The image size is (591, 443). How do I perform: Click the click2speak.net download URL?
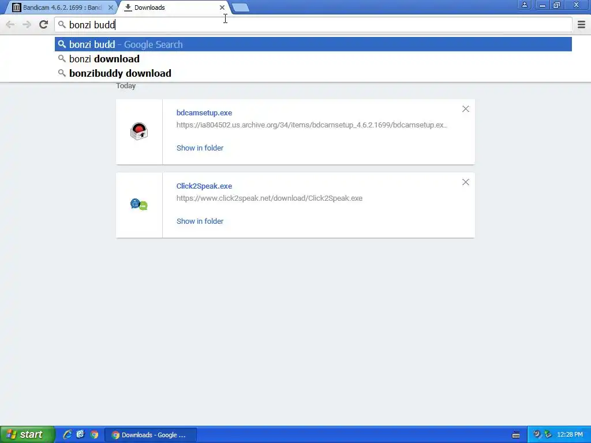coord(269,198)
